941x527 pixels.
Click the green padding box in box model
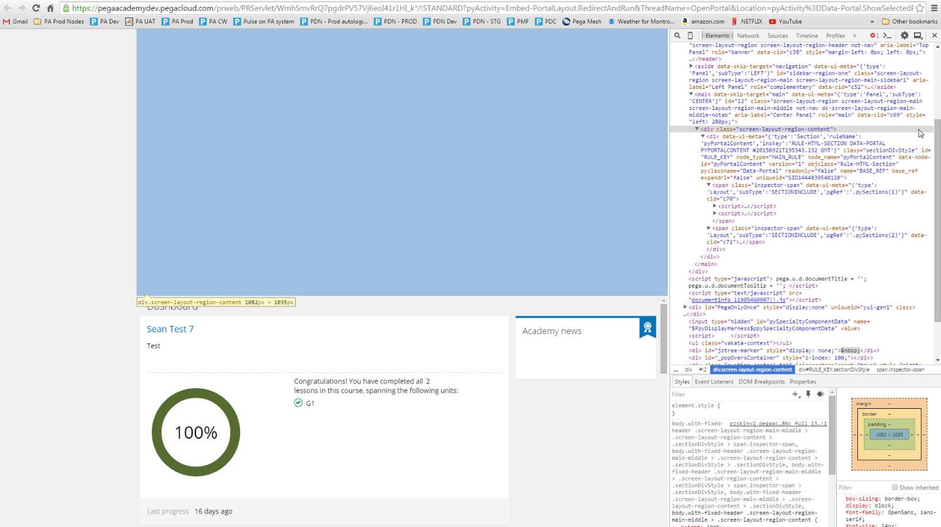coord(889,435)
